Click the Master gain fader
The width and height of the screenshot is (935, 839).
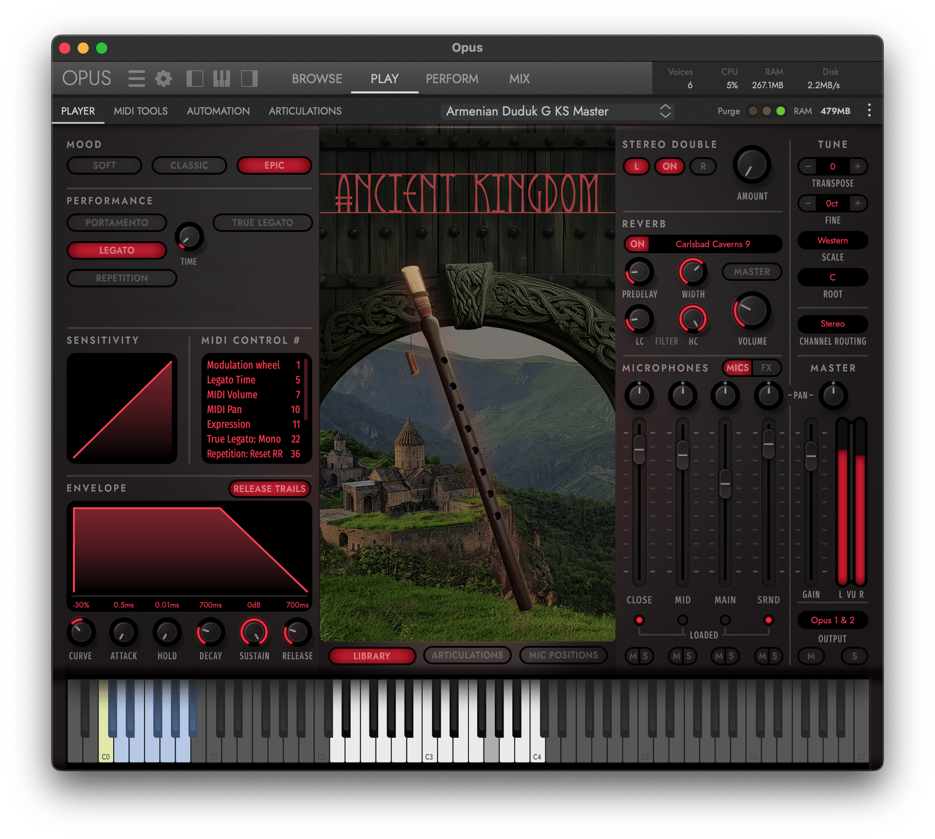(811, 456)
